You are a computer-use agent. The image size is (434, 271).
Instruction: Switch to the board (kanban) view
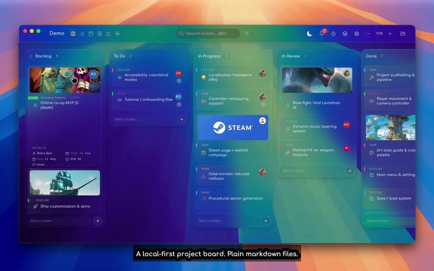pyautogui.click(x=73, y=34)
